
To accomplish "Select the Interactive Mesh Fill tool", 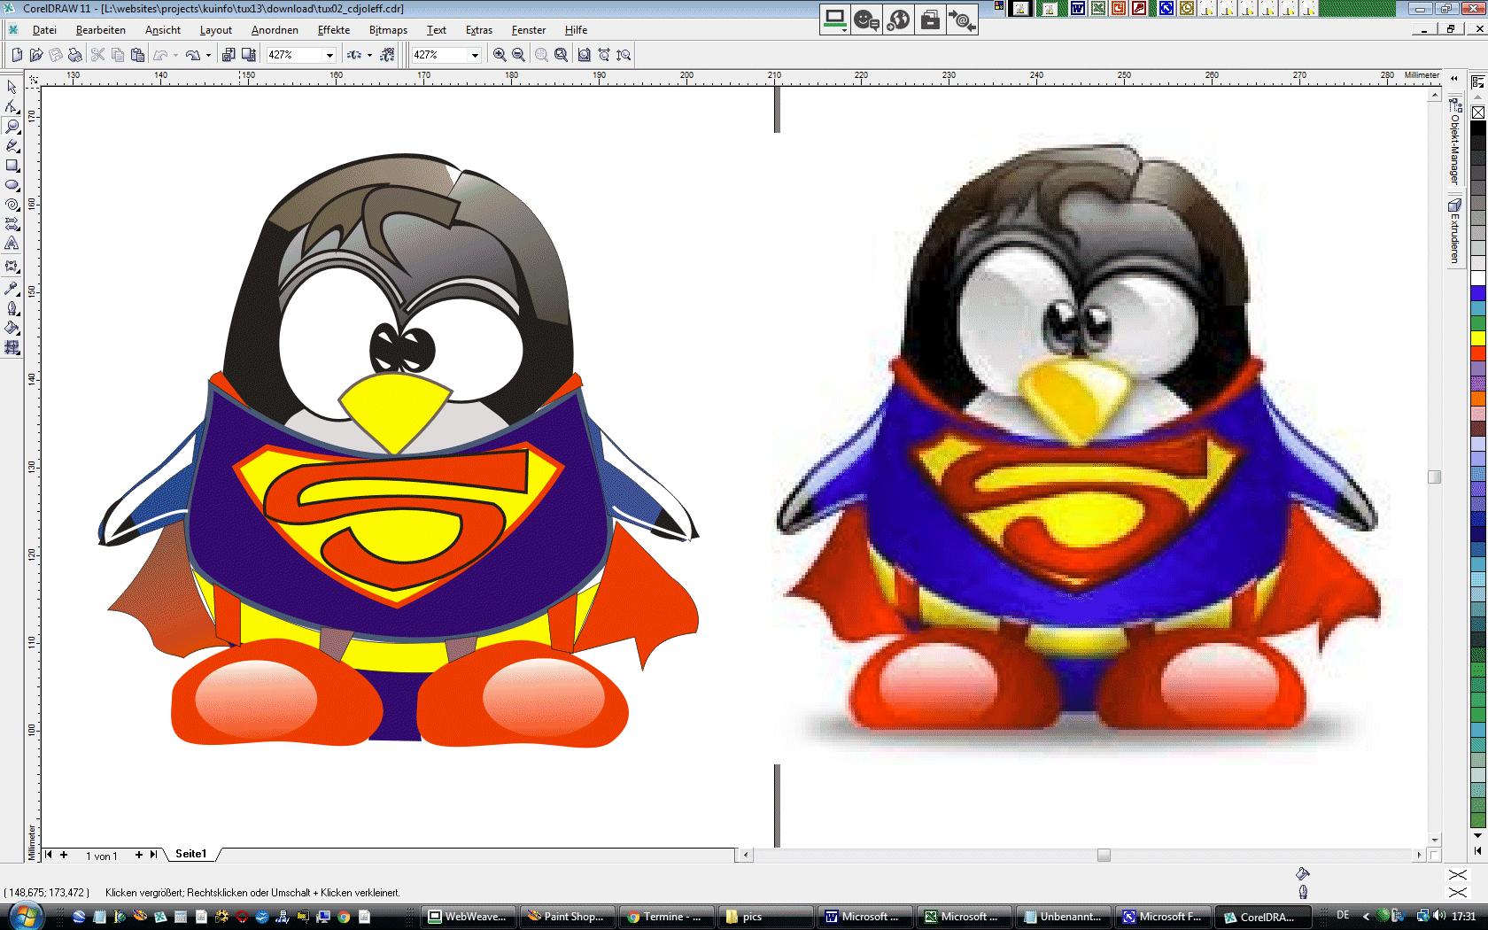I will point(12,347).
